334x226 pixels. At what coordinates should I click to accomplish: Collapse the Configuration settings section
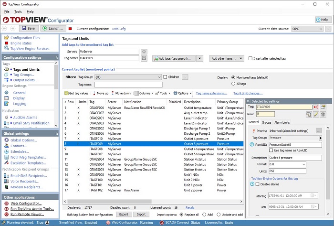(57, 57)
